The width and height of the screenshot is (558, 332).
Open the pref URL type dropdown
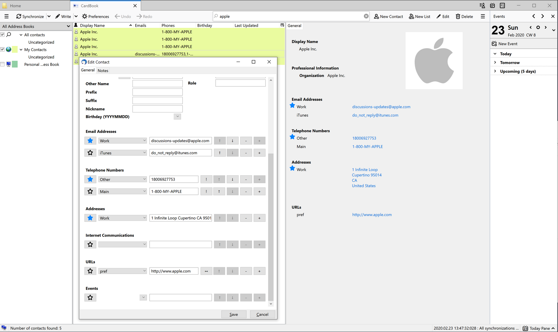coord(122,271)
